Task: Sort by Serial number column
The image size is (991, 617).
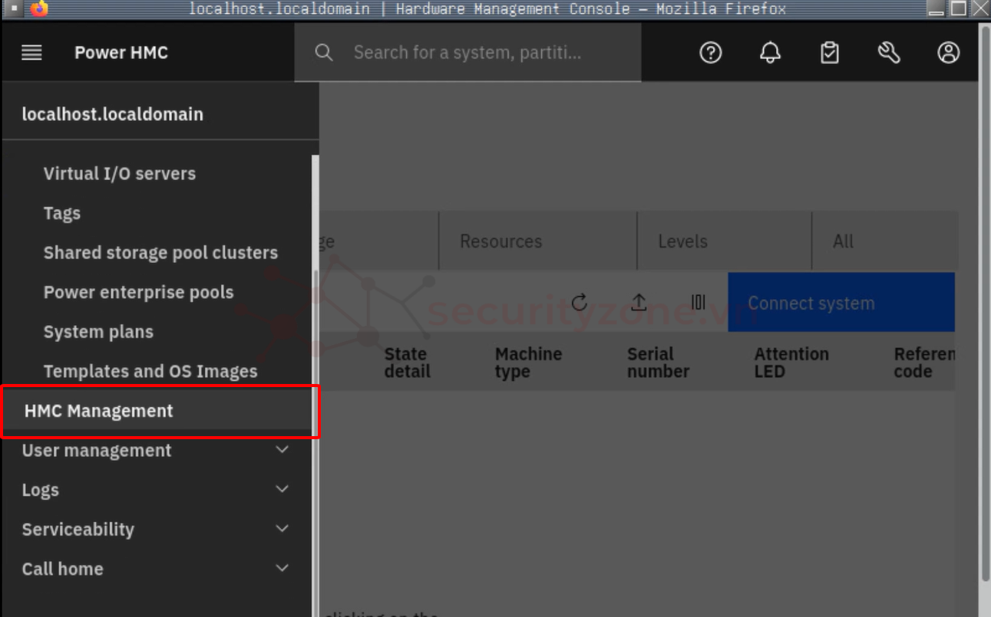Action: [x=658, y=363]
